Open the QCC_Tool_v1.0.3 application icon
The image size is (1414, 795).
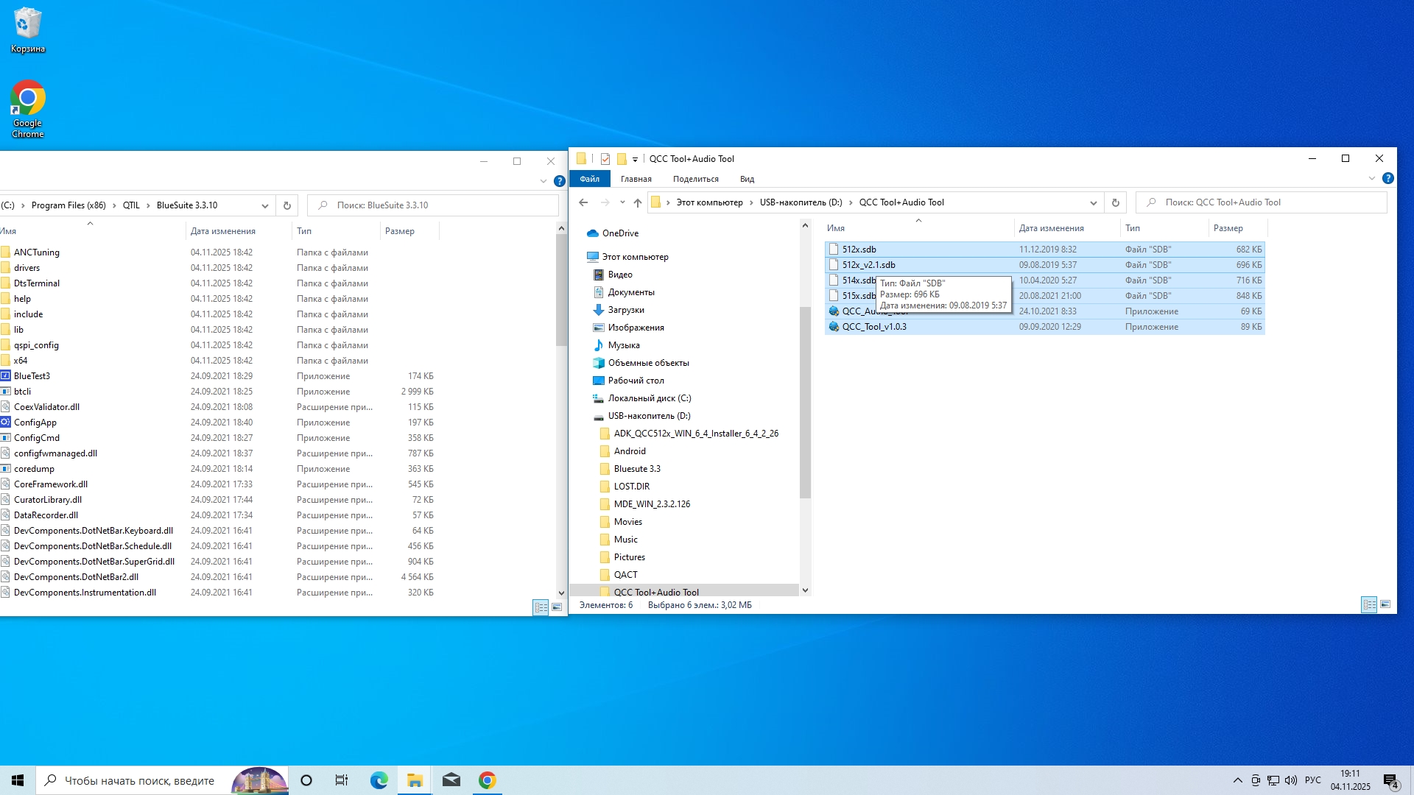coord(834,327)
